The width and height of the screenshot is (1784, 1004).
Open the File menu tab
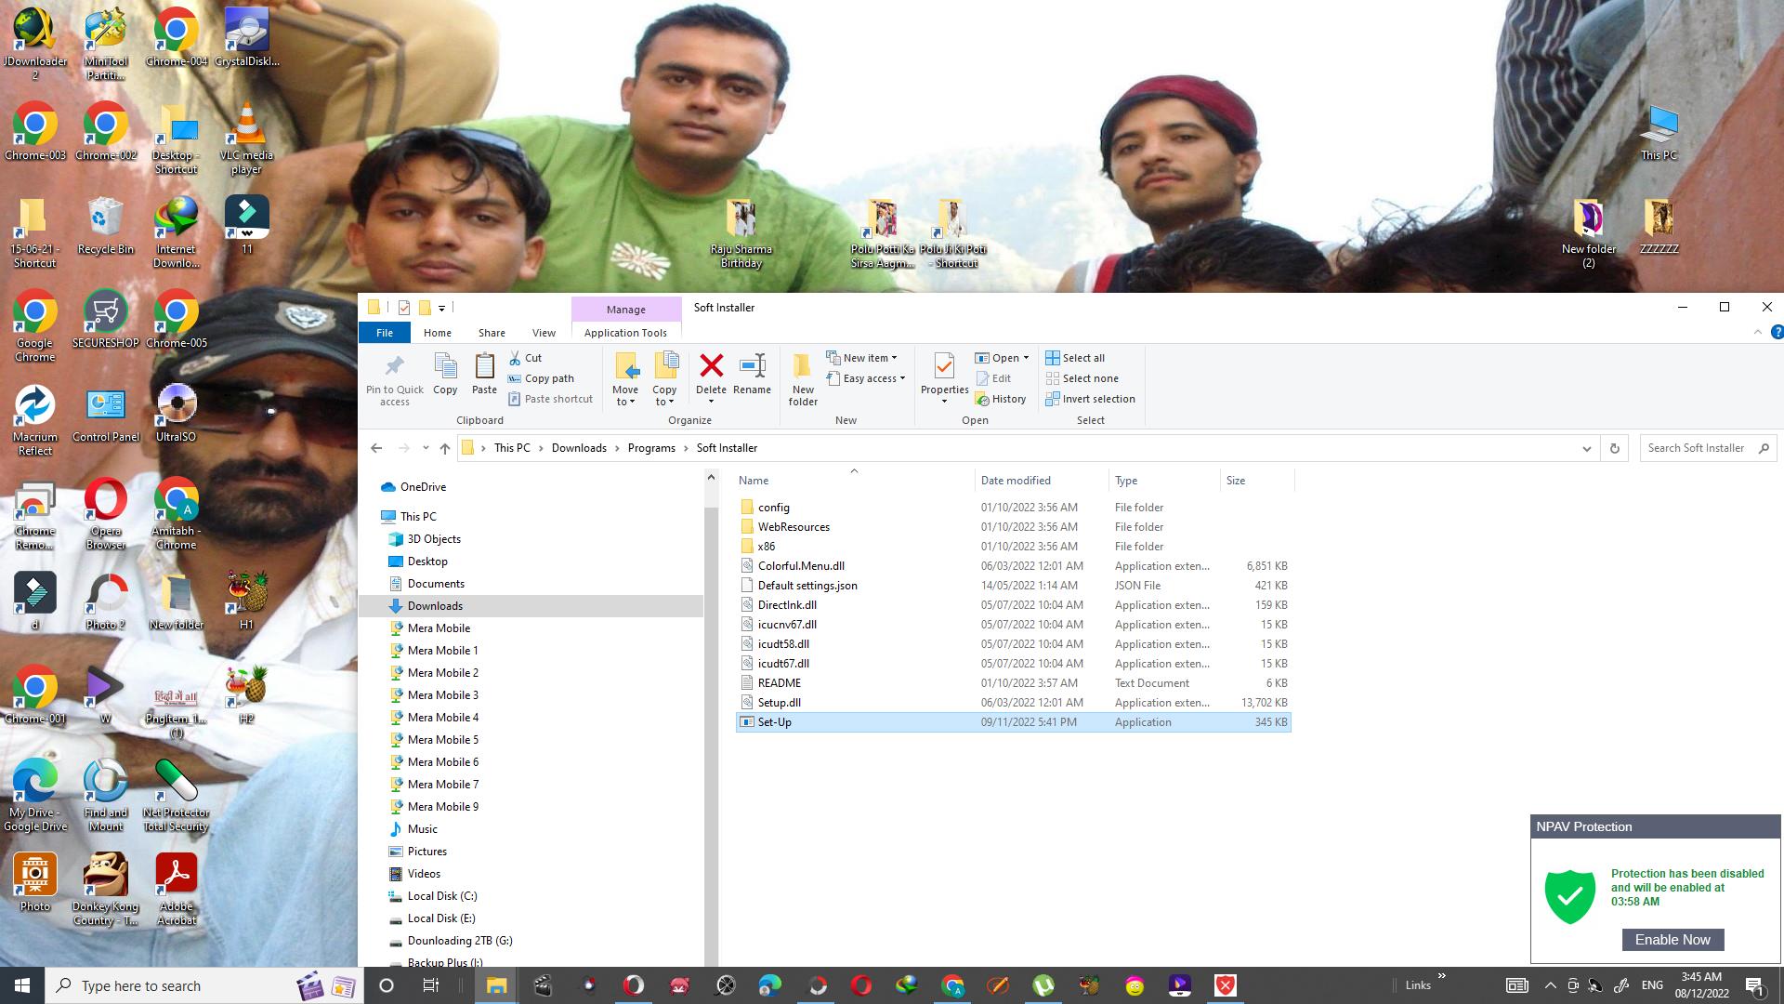[384, 333]
